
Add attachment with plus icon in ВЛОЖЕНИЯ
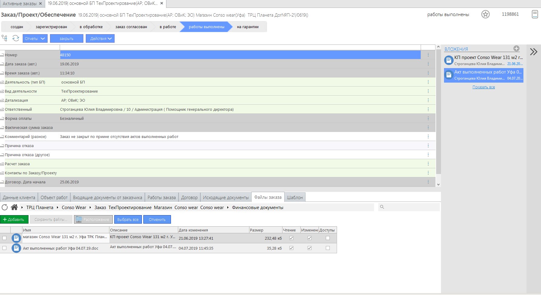pyautogui.click(x=516, y=48)
